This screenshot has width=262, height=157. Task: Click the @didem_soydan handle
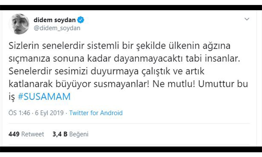(57, 28)
